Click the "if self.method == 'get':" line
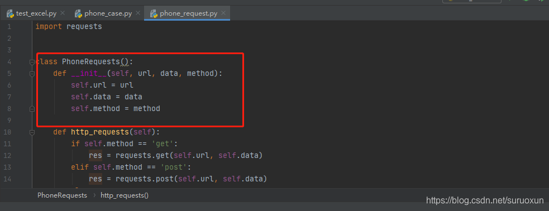Viewport: 549px width, 211px height. (x=125, y=144)
